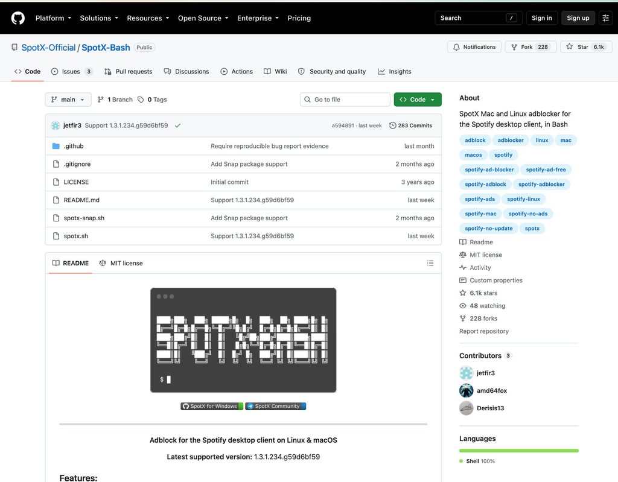The image size is (618, 482).
Task: View commit status checkmark
Action: pyautogui.click(x=178, y=125)
